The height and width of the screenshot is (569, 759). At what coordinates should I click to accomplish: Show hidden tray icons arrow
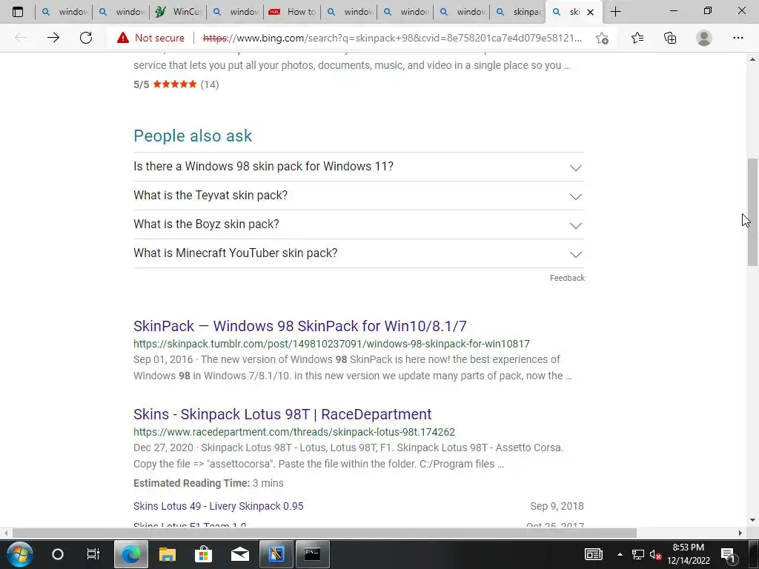coord(620,554)
